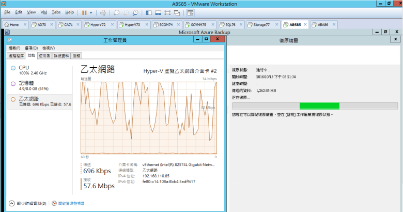Open the 檔案(F) menu in Task Manager
Screen dimensions: 403x212
coord(14,48)
